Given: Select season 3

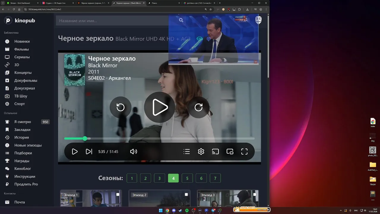Looking at the screenshot, I should tap(159, 178).
